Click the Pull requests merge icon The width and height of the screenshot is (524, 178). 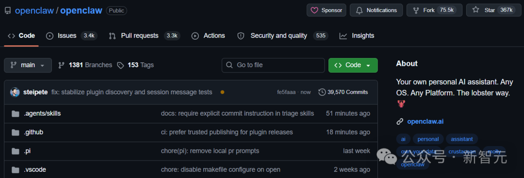pyautogui.click(x=113, y=36)
